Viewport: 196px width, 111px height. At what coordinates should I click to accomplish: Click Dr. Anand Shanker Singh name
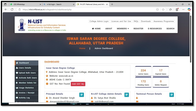[62, 98]
